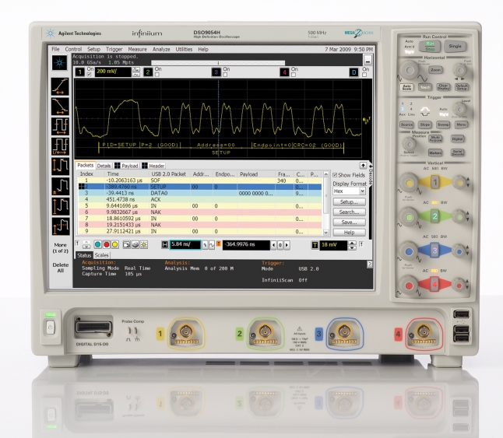Image resolution: width=503 pixels, height=438 pixels.
Task: Open the Trigger menu
Action: point(114,49)
